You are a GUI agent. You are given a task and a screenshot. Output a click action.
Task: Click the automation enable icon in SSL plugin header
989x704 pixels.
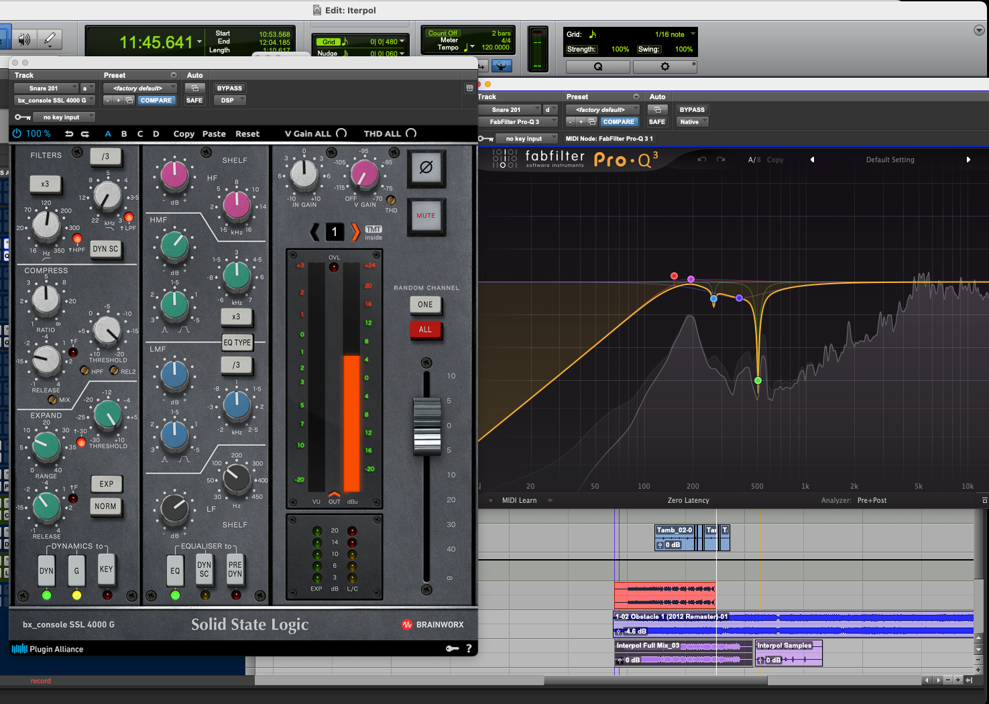tap(195, 88)
